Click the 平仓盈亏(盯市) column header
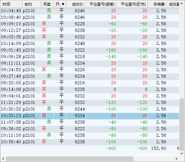This screenshot has height=162, width=185. click(x=132, y=4)
